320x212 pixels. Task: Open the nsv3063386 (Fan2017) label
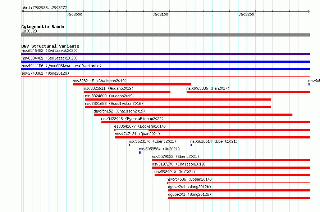(208, 88)
